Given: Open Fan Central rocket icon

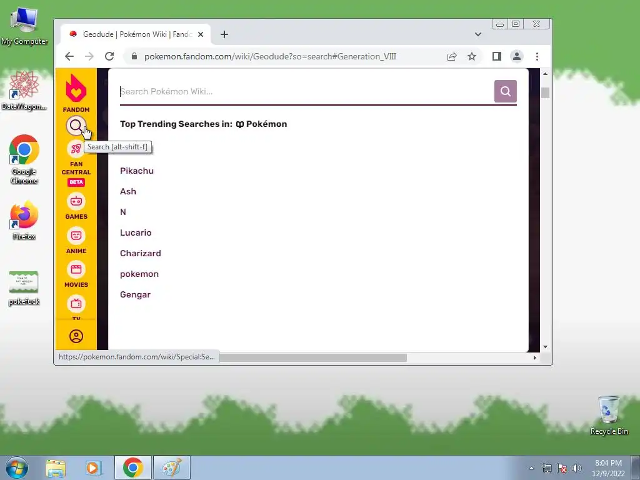Looking at the screenshot, I should point(76,149).
